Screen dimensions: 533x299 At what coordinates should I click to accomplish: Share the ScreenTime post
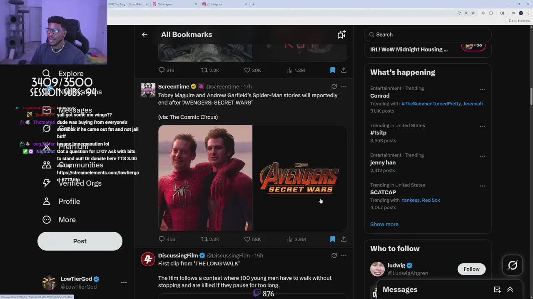344,239
